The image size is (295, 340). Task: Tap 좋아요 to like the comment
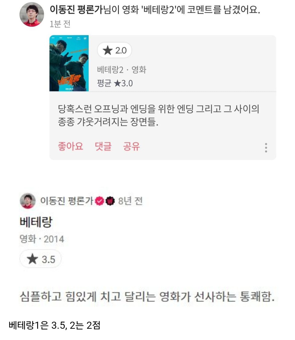[70, 146]
